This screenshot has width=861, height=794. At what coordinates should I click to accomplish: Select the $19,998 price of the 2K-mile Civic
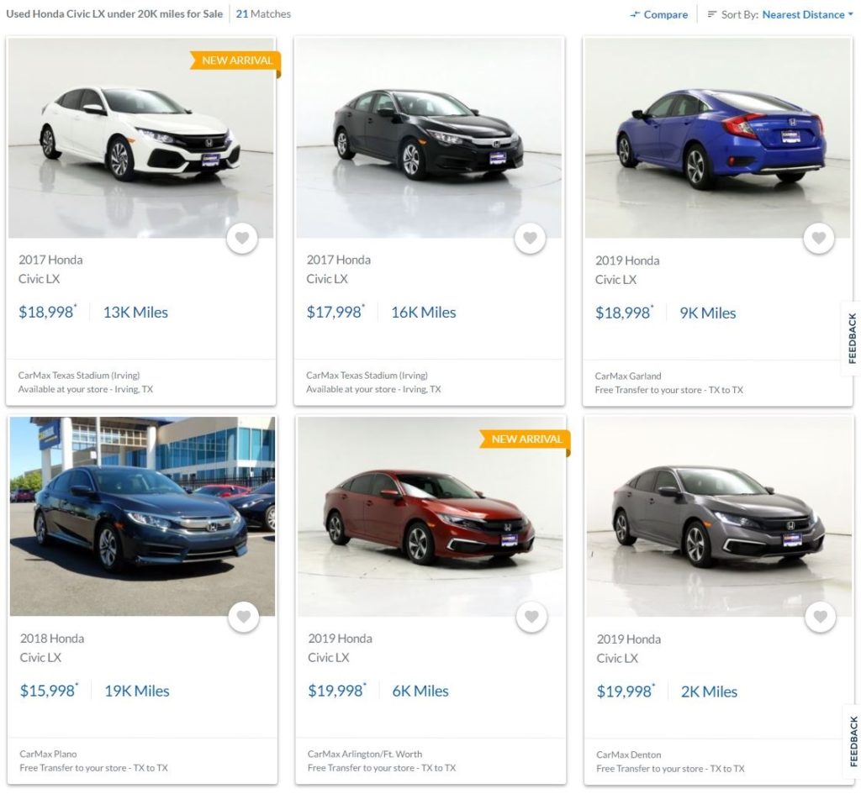coord(624,691)
